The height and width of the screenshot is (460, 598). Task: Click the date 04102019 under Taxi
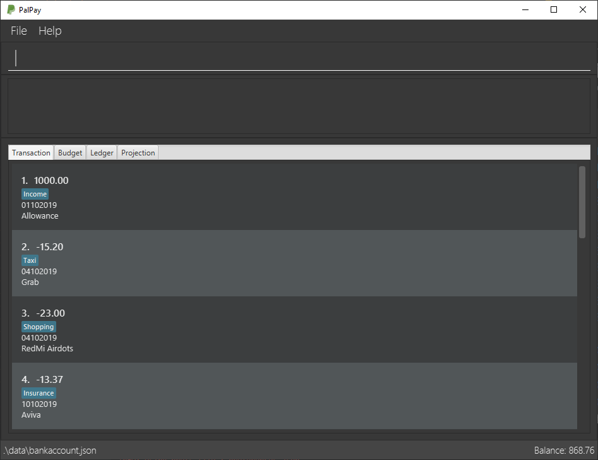coord(39,272)
